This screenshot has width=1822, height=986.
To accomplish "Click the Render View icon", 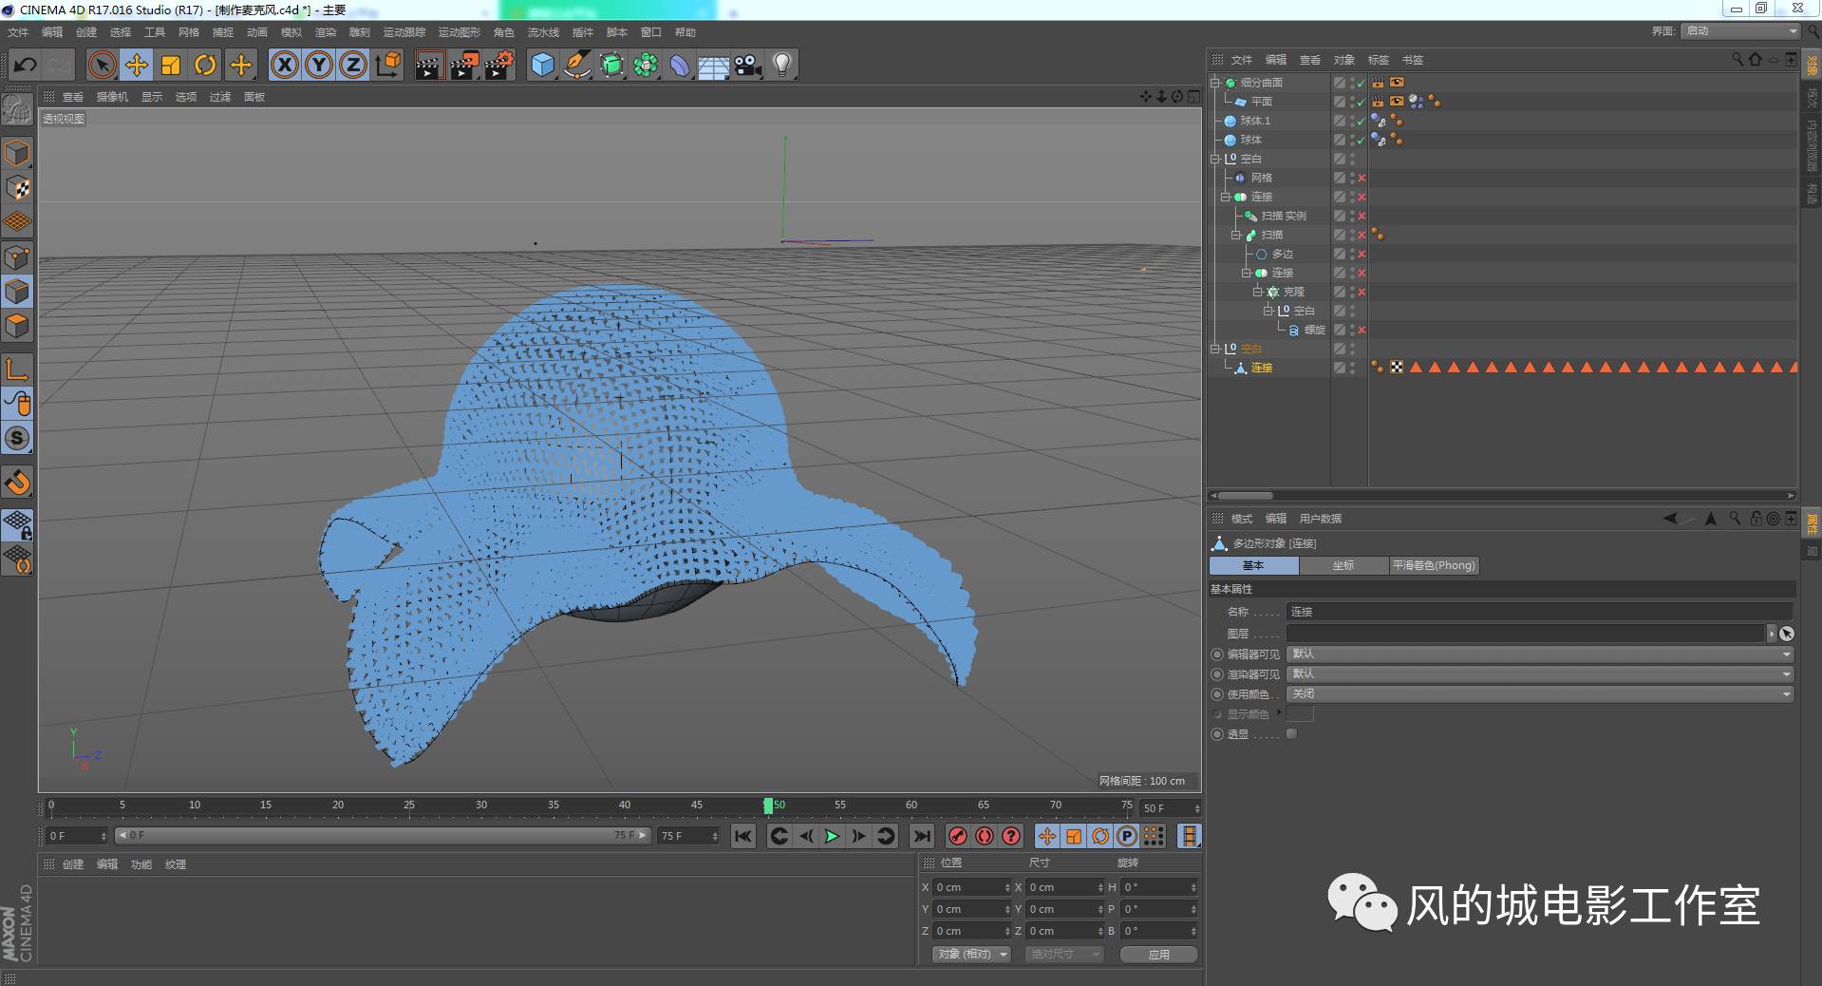I will tap(429, 65).
